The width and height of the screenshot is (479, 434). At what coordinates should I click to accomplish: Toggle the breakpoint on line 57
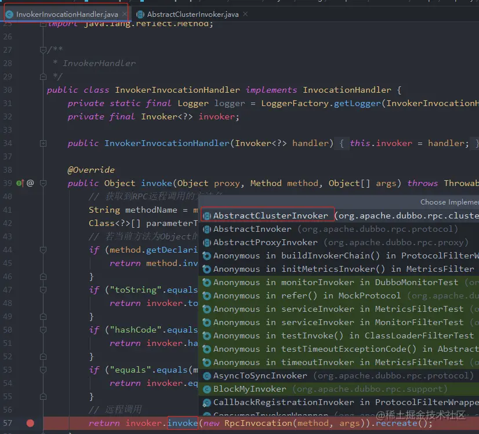point(30,424)
